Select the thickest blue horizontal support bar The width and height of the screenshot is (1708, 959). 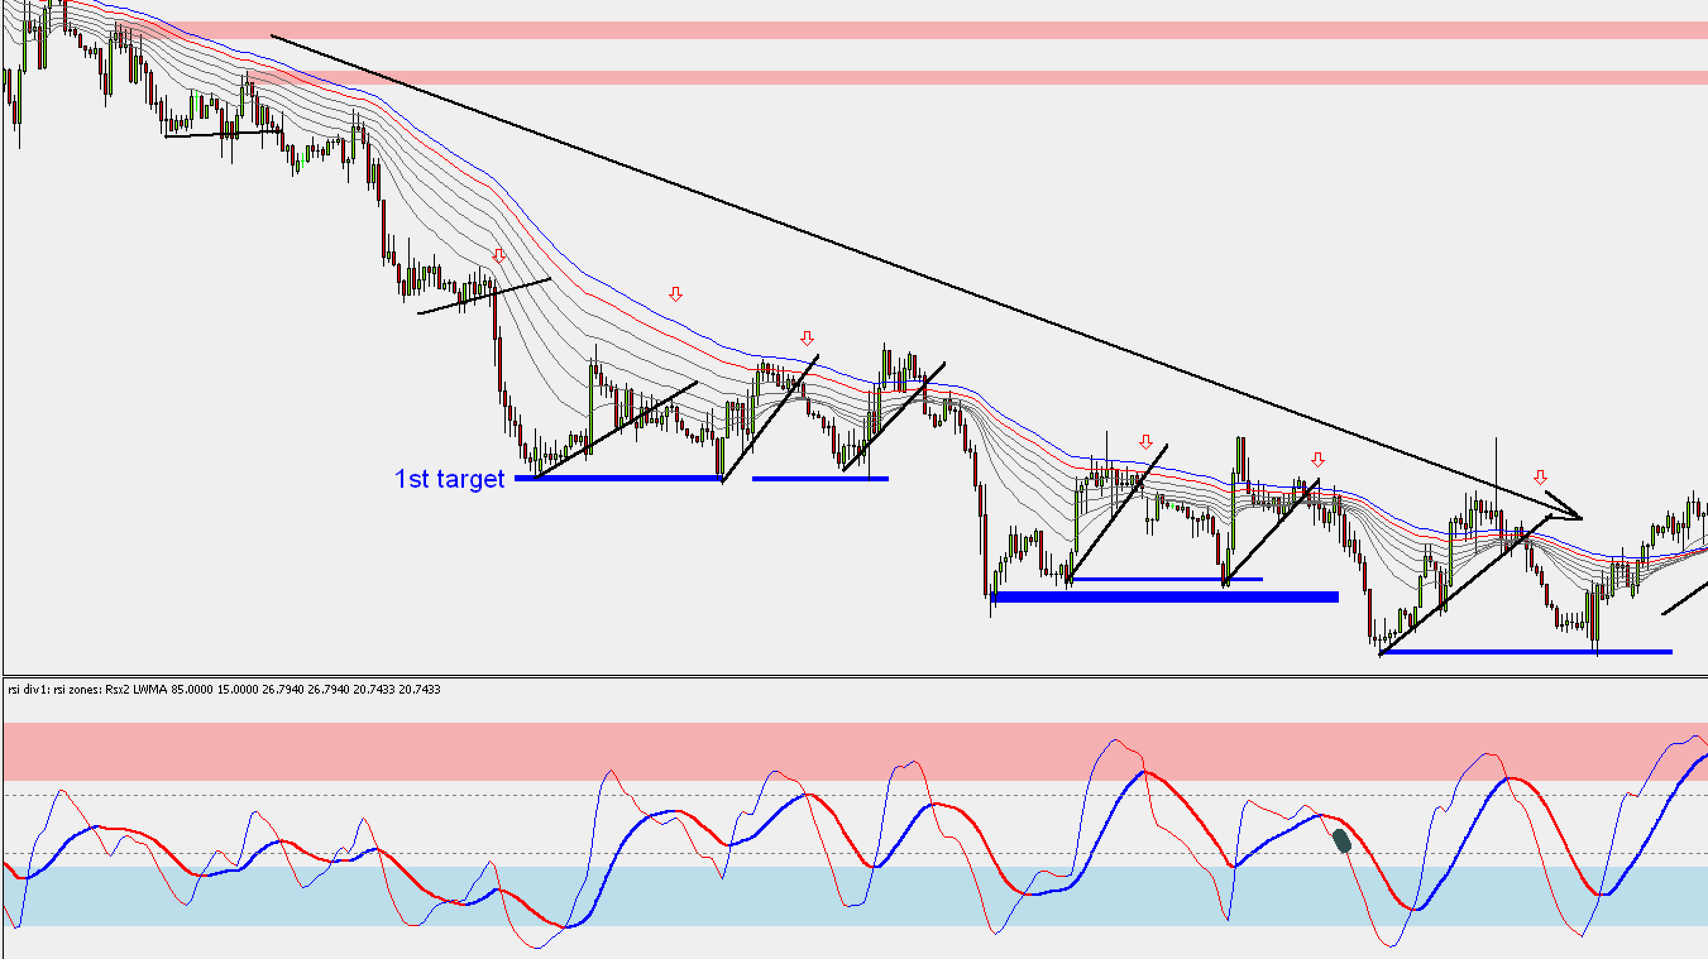click(1165, 596)
